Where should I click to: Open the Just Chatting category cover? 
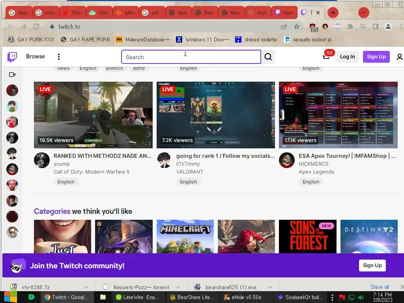pos(63,236)
